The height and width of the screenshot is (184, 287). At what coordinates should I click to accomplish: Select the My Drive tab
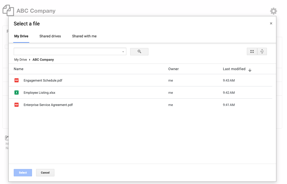(21, 36)
